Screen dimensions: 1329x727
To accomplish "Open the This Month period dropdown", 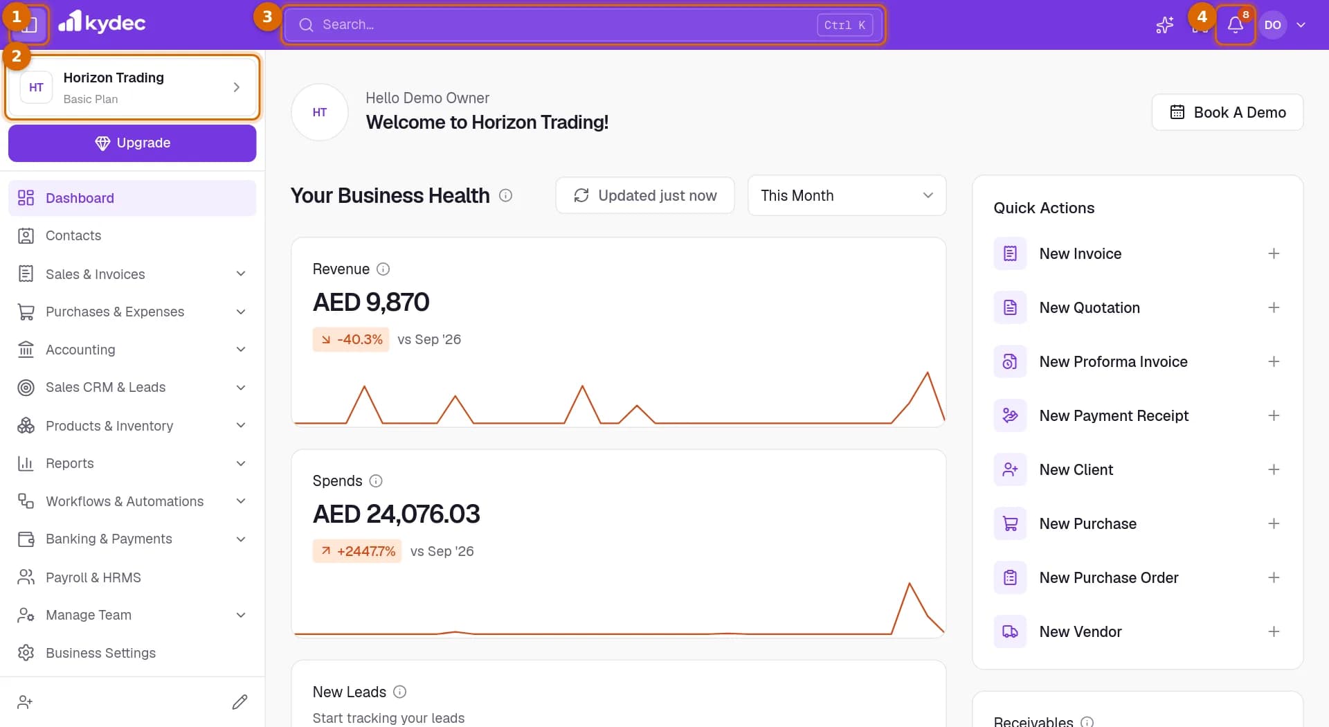I will coord(847,195).
